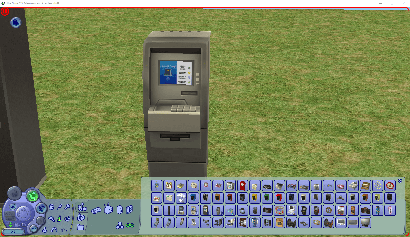This screenshot has height=237, width=410.
Task: Switch to Build mode button
Action: [x=41, y=209]
